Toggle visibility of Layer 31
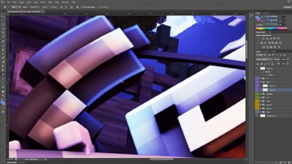292x164 pixels. (257, 86)
